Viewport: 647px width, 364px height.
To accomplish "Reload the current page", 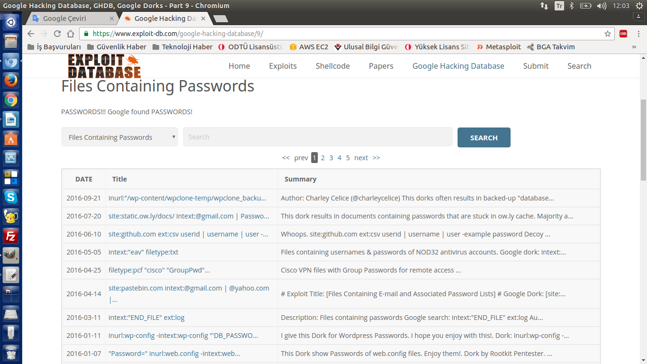I will 57,34.
